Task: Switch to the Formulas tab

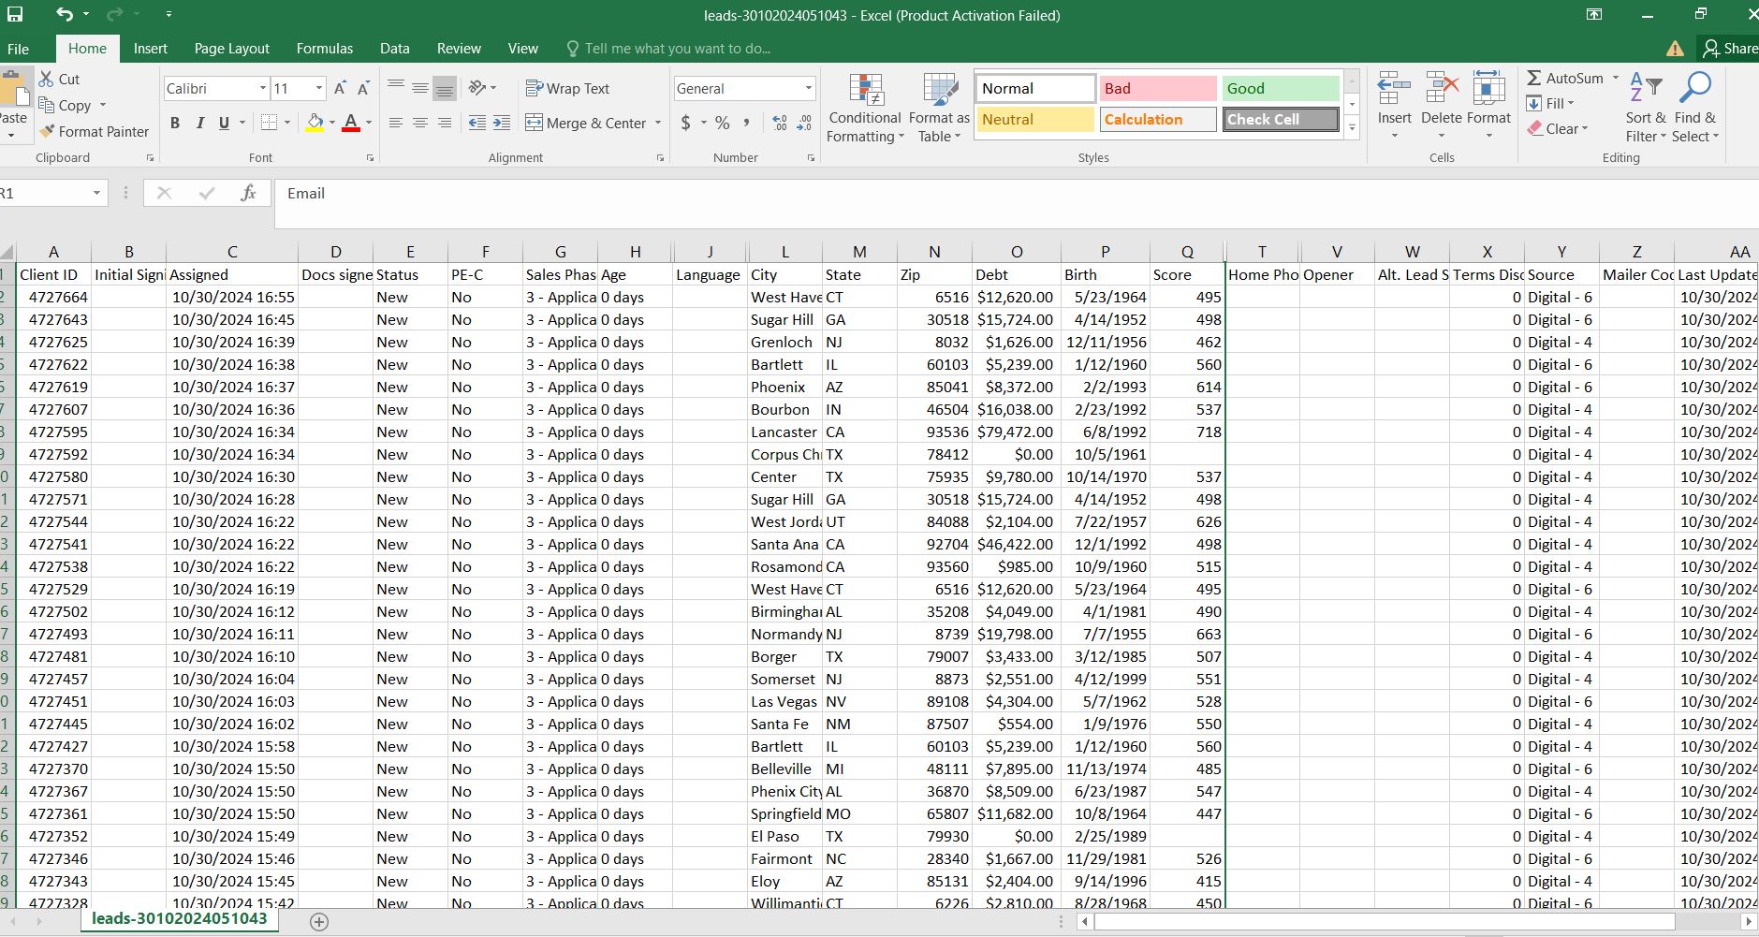Action: tap(325, 49)
